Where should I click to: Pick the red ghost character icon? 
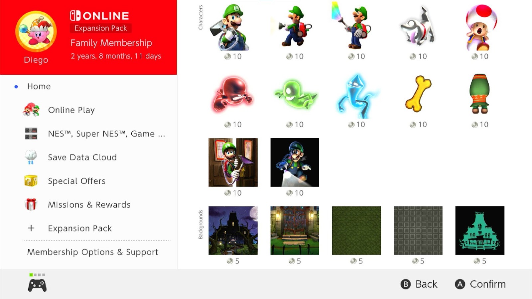tap(233, 94)
